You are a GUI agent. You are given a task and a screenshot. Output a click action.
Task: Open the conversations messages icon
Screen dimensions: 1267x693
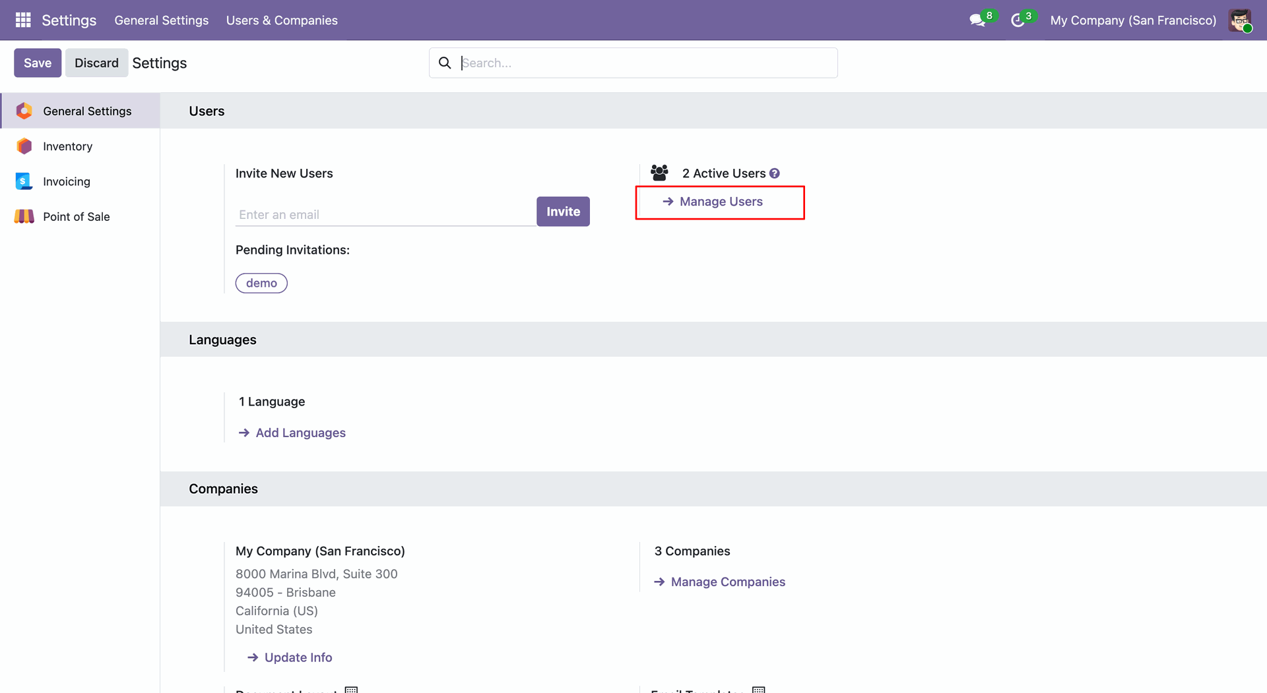(977, 20)
